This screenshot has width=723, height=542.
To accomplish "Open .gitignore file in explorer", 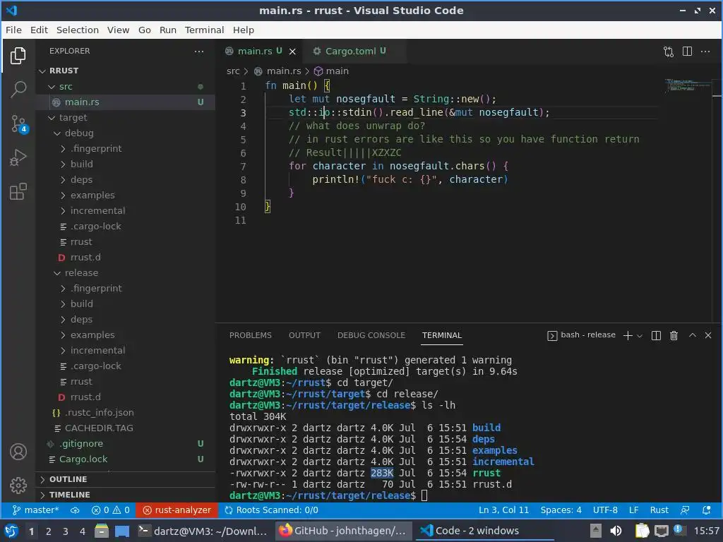I will [126, 443].
